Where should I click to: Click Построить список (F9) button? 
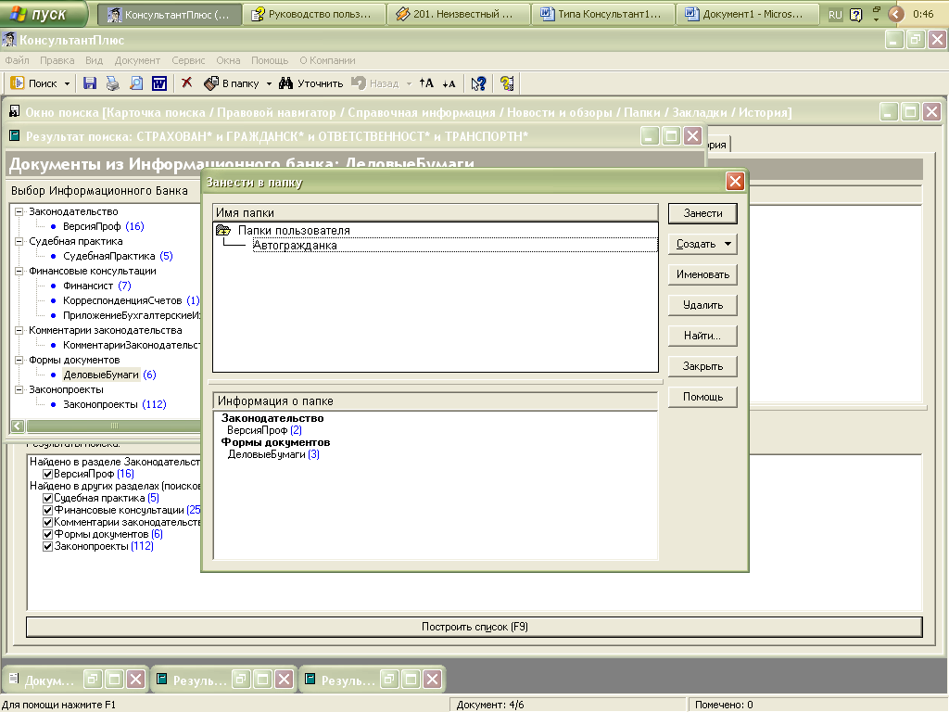click(x=474, y=627)
